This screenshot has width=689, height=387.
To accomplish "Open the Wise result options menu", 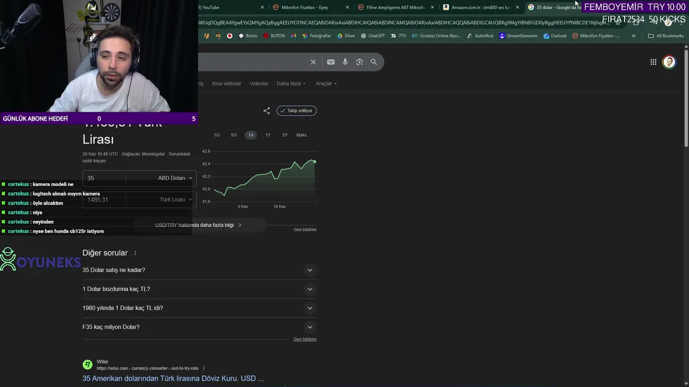I will click(x=203, y=368).
